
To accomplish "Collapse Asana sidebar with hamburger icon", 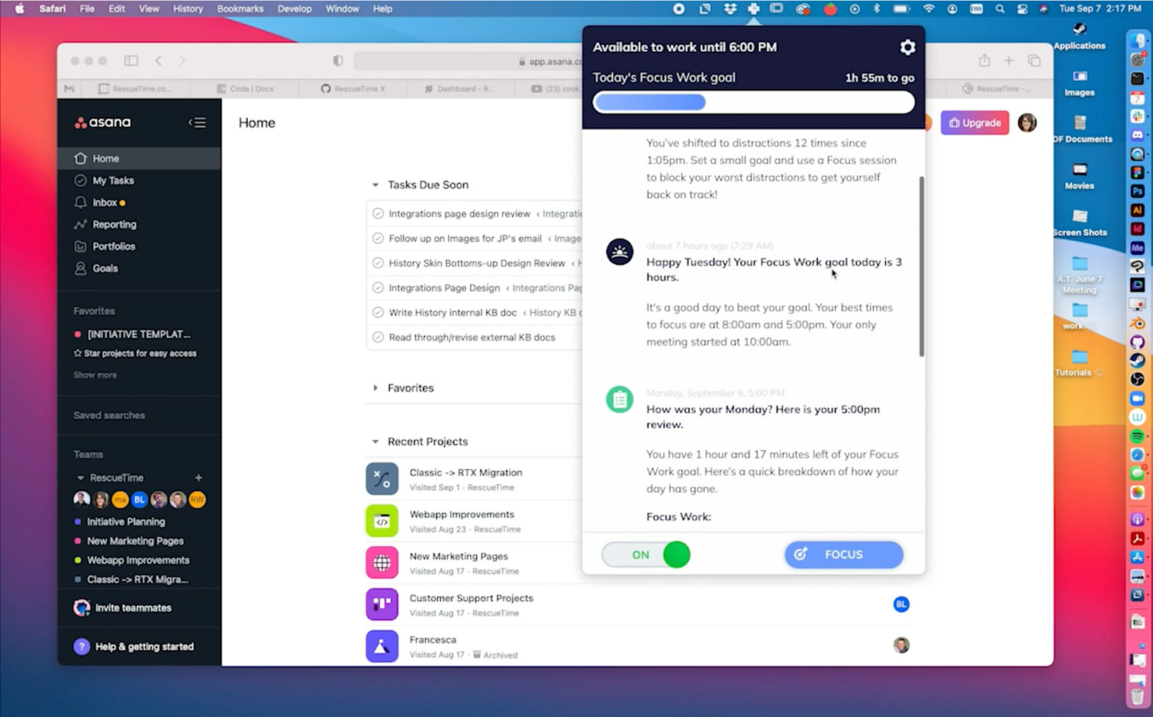I will (x=197, y=122).
